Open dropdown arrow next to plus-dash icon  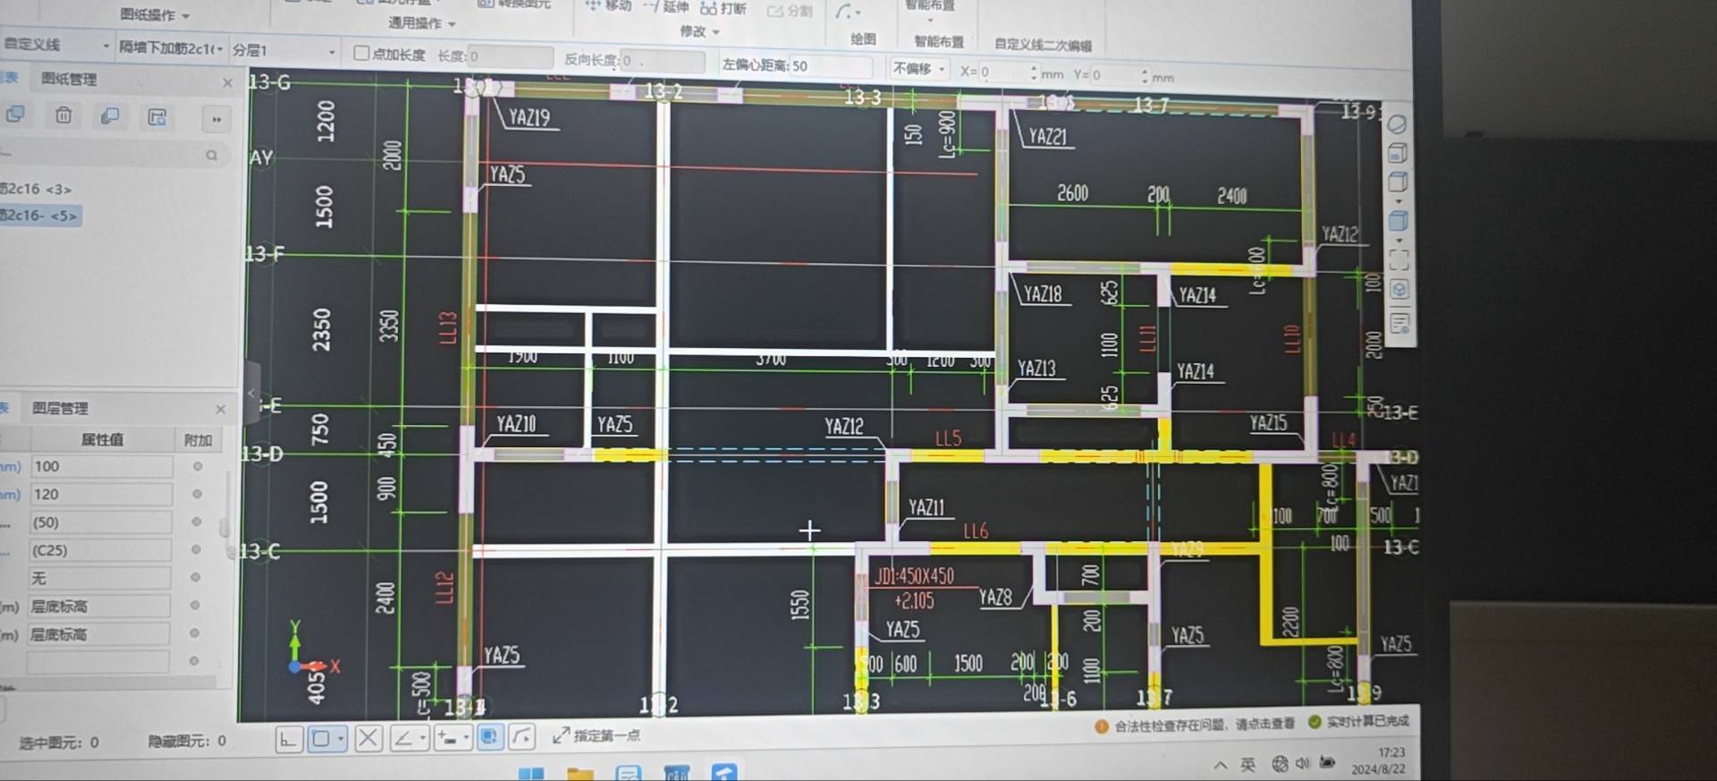click(x=466, y=738)
